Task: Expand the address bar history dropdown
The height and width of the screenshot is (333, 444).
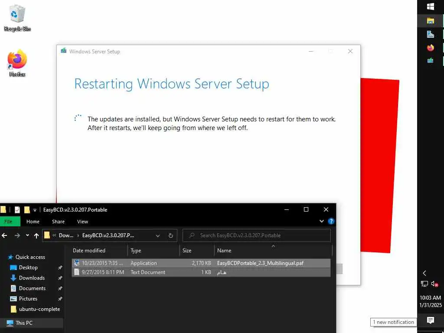Action: [158, 235]
